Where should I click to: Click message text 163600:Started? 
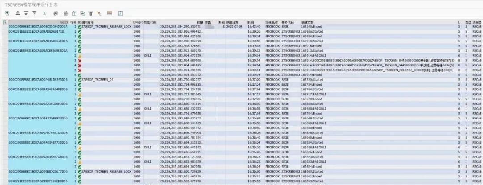312,172
